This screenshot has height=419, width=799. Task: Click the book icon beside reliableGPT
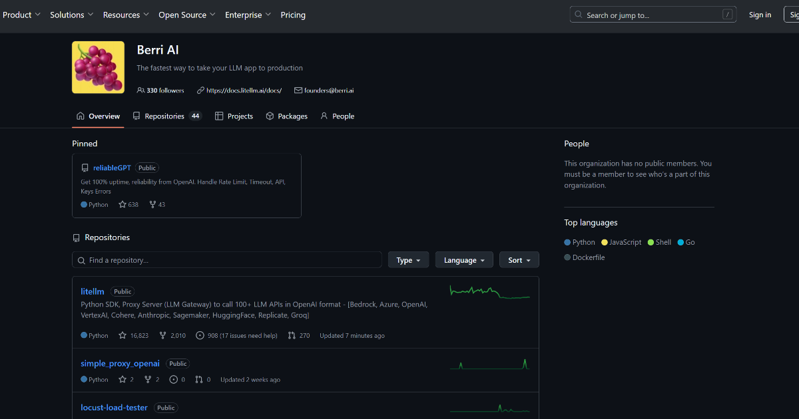tap(84, 168)
